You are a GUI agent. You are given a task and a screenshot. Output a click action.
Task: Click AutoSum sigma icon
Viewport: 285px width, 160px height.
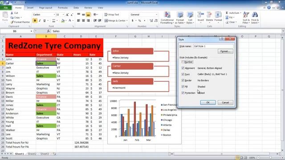click(227, 13)
